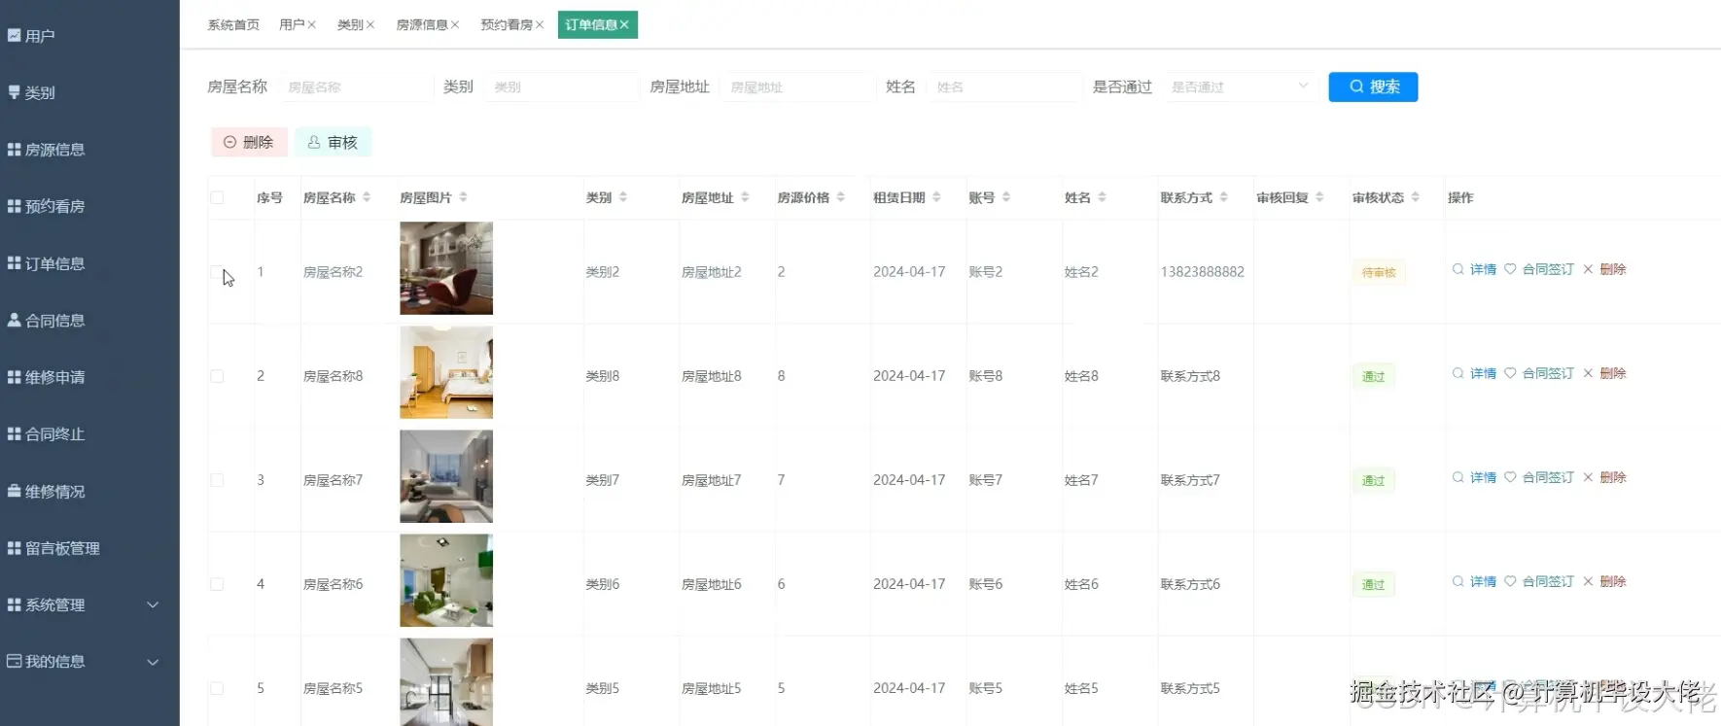The height and width of the screenshot is (726, 1721).
Task: Close the 用户 tab
Action: pyautogui.click(x=311, y=25)
